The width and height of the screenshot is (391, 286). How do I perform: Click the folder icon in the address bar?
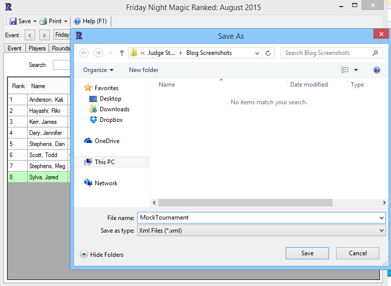pos(134,53)
